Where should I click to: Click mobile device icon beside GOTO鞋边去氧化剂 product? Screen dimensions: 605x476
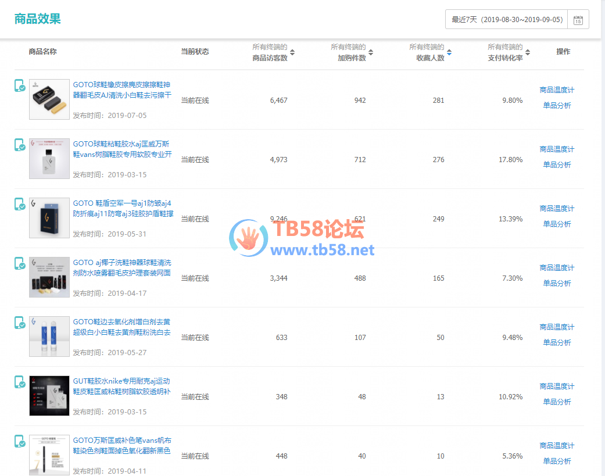[20, 323]
